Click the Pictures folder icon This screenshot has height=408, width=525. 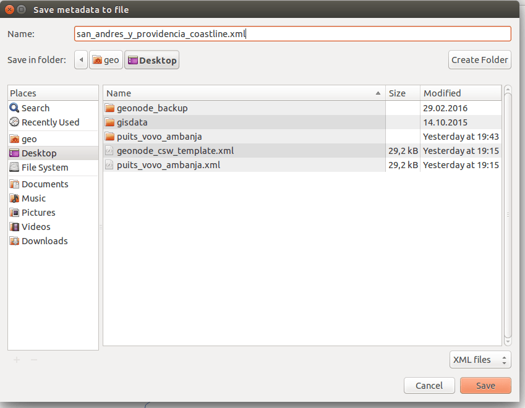click(x=14, y=212)
